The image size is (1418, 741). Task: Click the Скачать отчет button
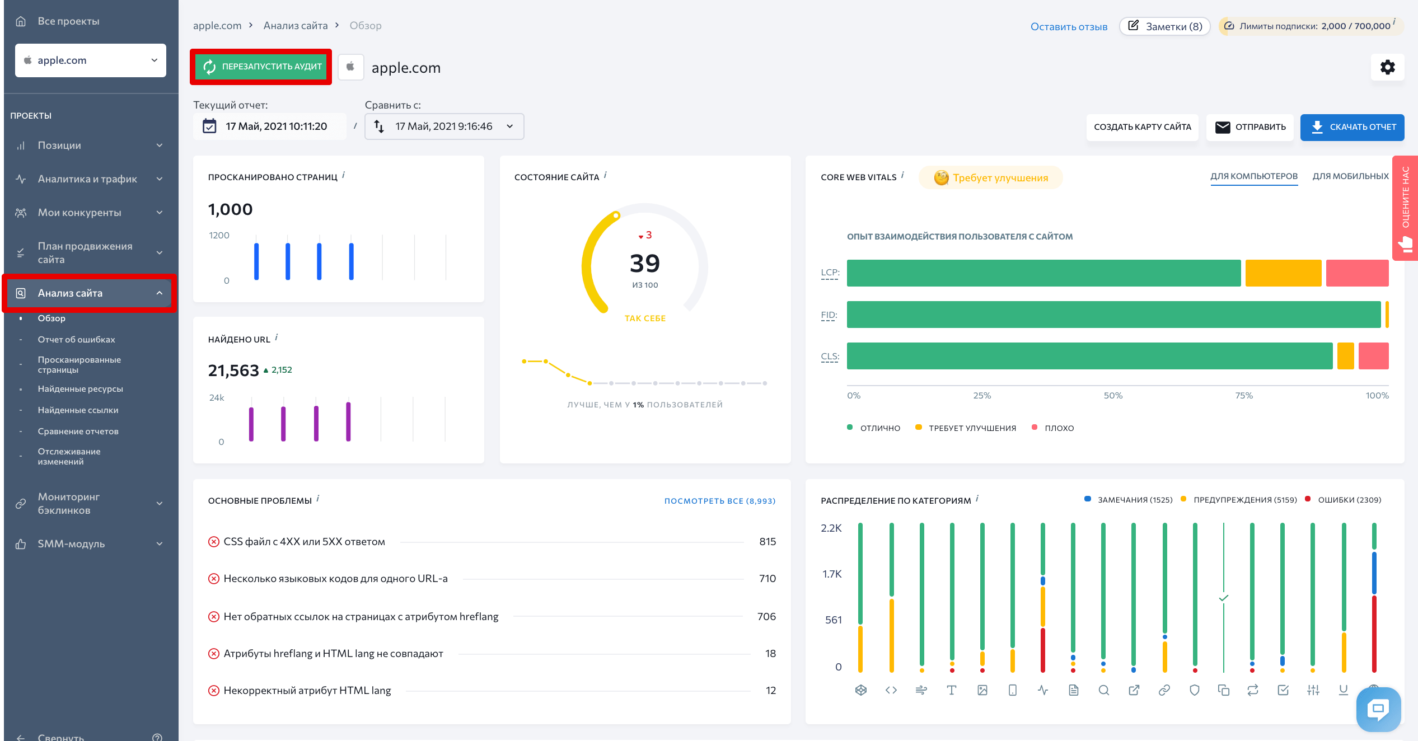click(x=1352, y=127)
